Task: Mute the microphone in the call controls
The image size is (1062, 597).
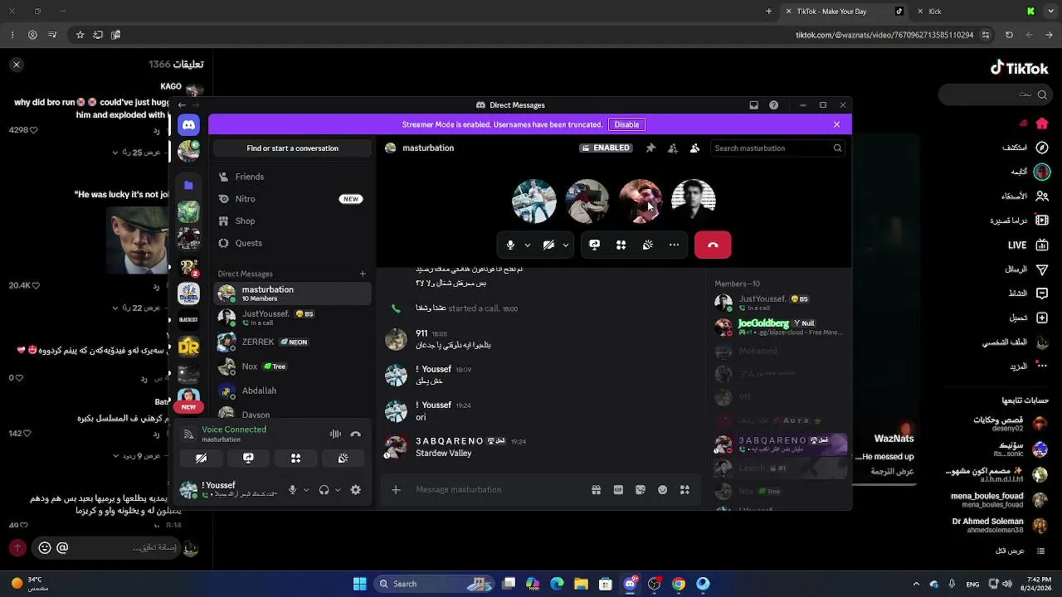Action: 510,245
